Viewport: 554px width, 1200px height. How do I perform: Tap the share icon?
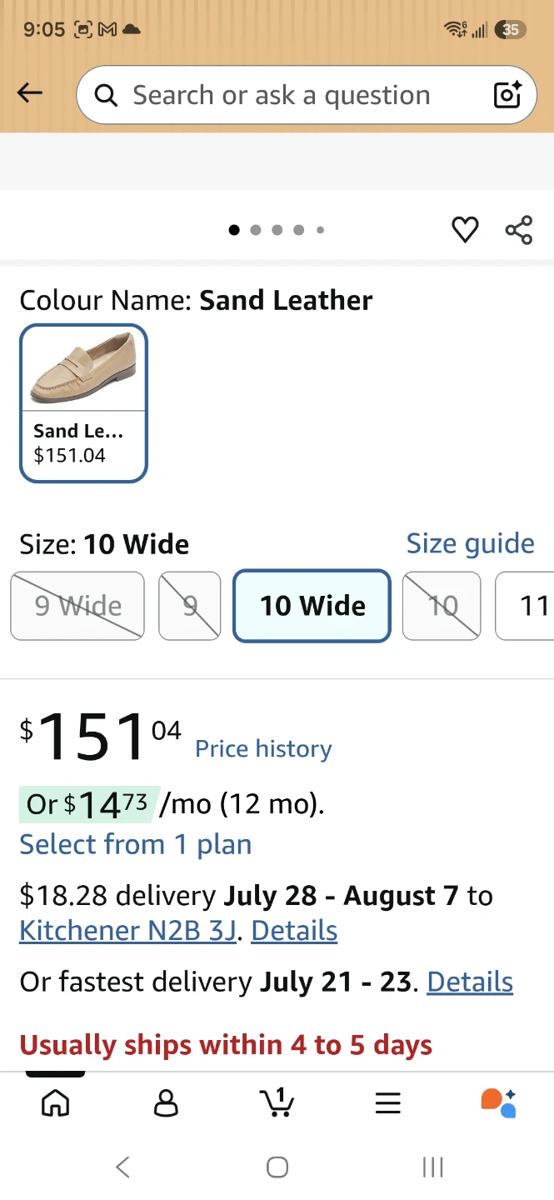click(x=519, y=229)
